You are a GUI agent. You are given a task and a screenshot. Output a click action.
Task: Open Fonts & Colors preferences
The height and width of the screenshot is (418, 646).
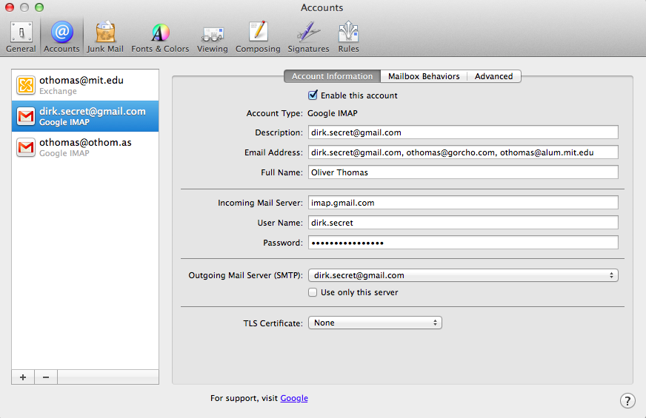(x=160, y=37)
